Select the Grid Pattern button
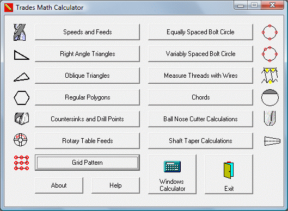The height and width of the screenshot is (211, 288). (x=88, y=163)
